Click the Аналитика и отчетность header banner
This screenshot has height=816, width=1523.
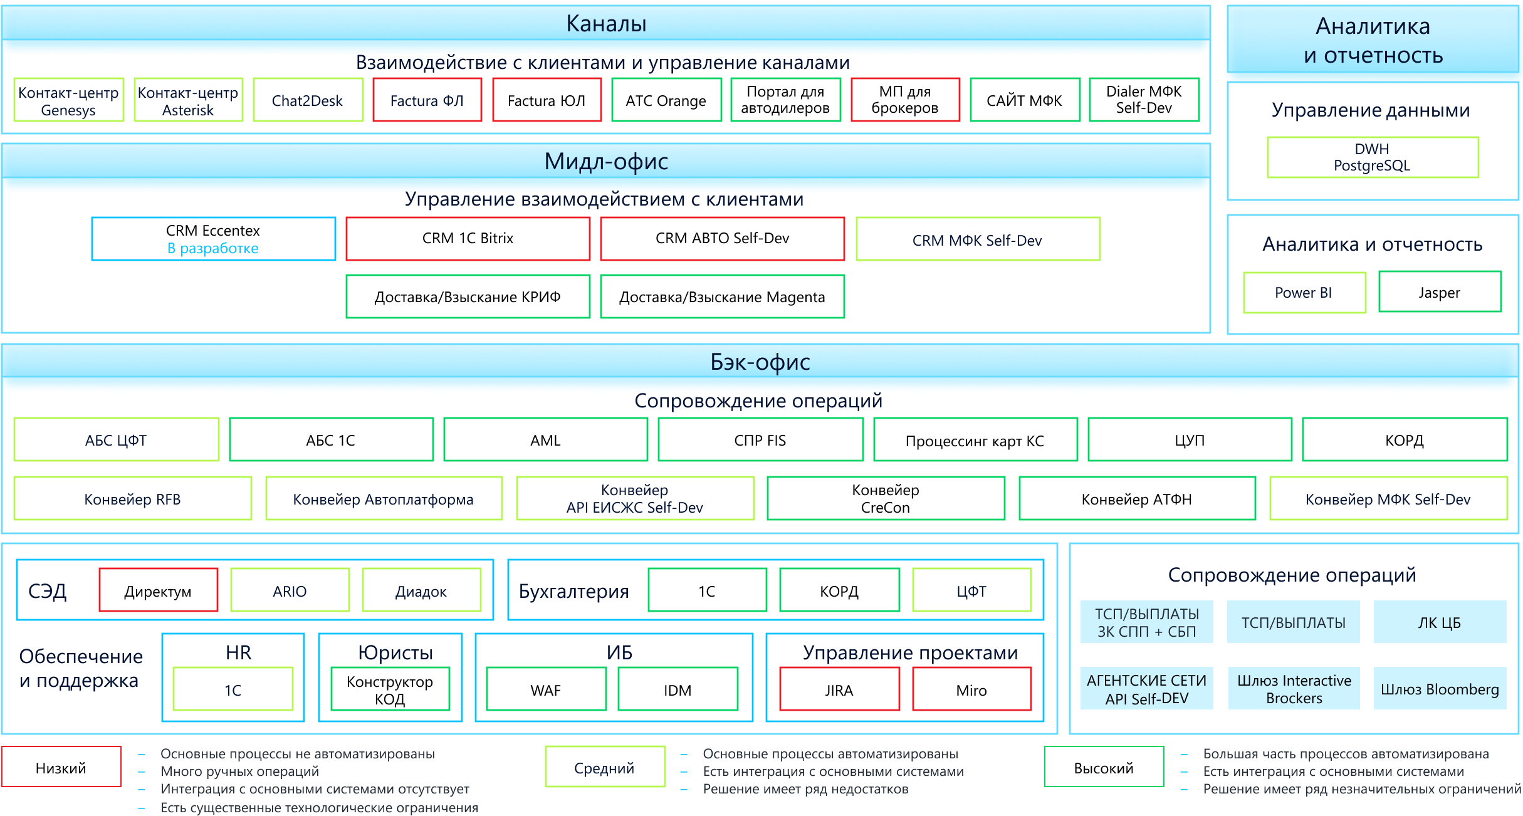1373,40
